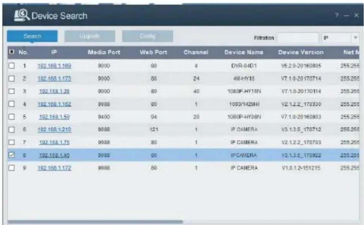364x225 pixels.
Task: Open IP link 192.168.1.28
Action: click(54, 91)
